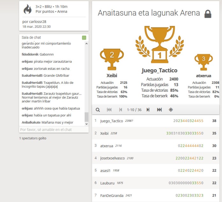Go to next standings page

148,110
